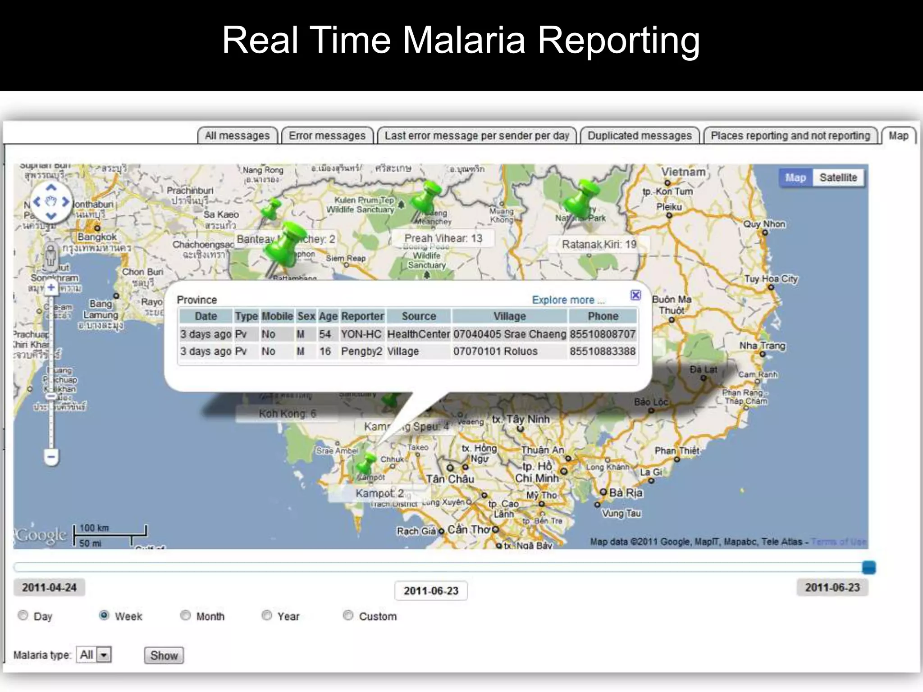Open Places reporting and not reporting tab
Image resolution: width=923 pixels, height=692 pixels.
tap(790, 136)
